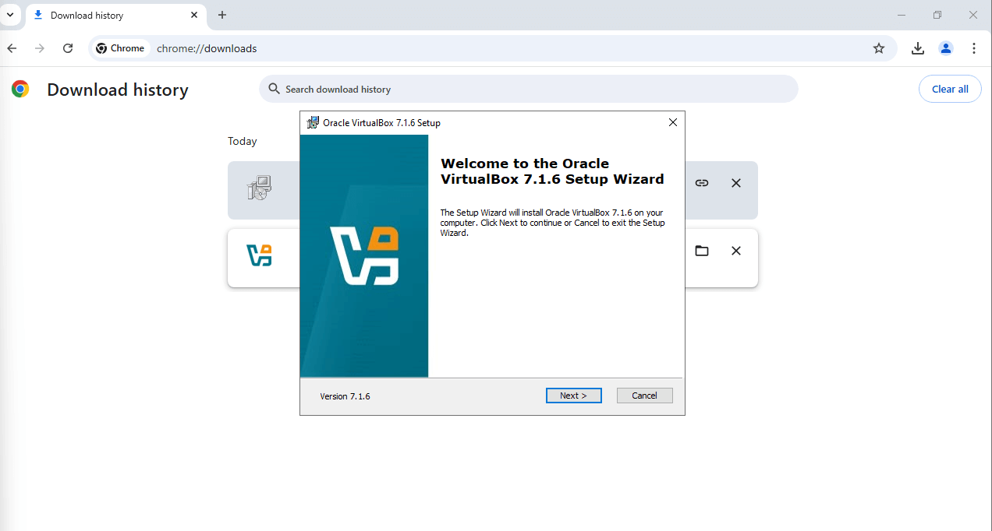Click the installer file icon in first download
This screenshot has height=531, width=992.
pyautogui.click(x=259, y=188)
